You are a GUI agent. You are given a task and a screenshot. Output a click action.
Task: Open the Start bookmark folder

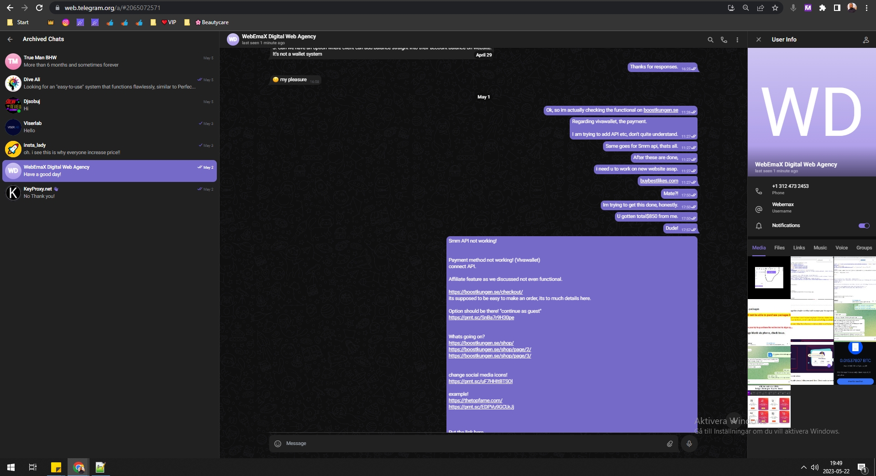tap(18, 22)
